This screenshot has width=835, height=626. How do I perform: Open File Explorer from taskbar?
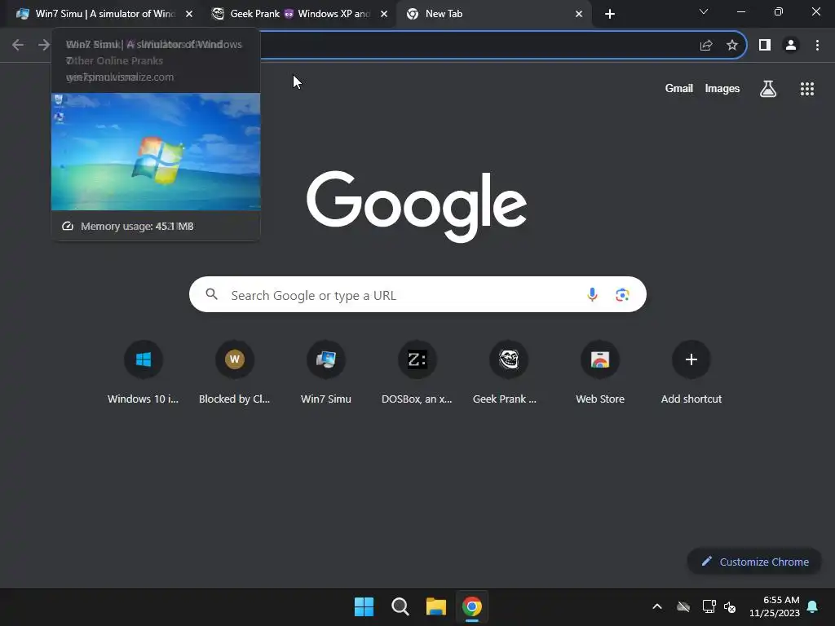click(435, 606)
